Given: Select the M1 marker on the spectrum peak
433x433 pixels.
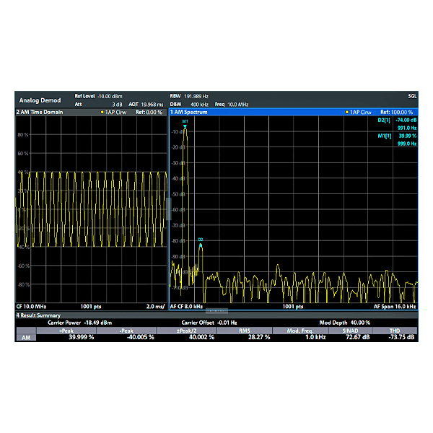Looking at the screenshot, I should click(x=185, y=124).
